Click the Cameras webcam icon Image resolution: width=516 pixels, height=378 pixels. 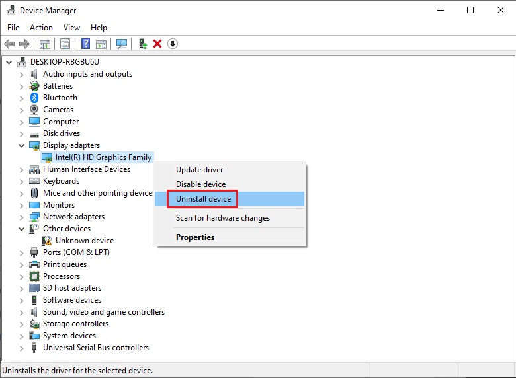point(34,110)
